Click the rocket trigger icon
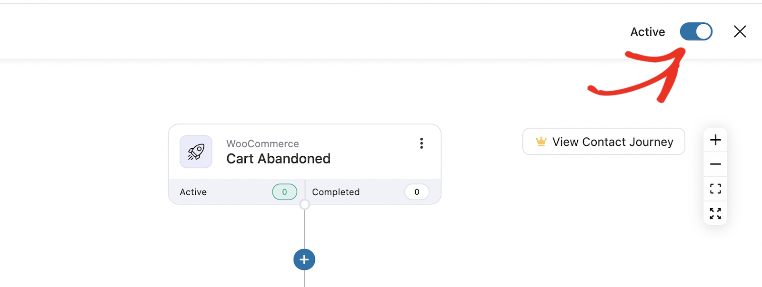Screen dimensions: 762x287 click(196, 152)
